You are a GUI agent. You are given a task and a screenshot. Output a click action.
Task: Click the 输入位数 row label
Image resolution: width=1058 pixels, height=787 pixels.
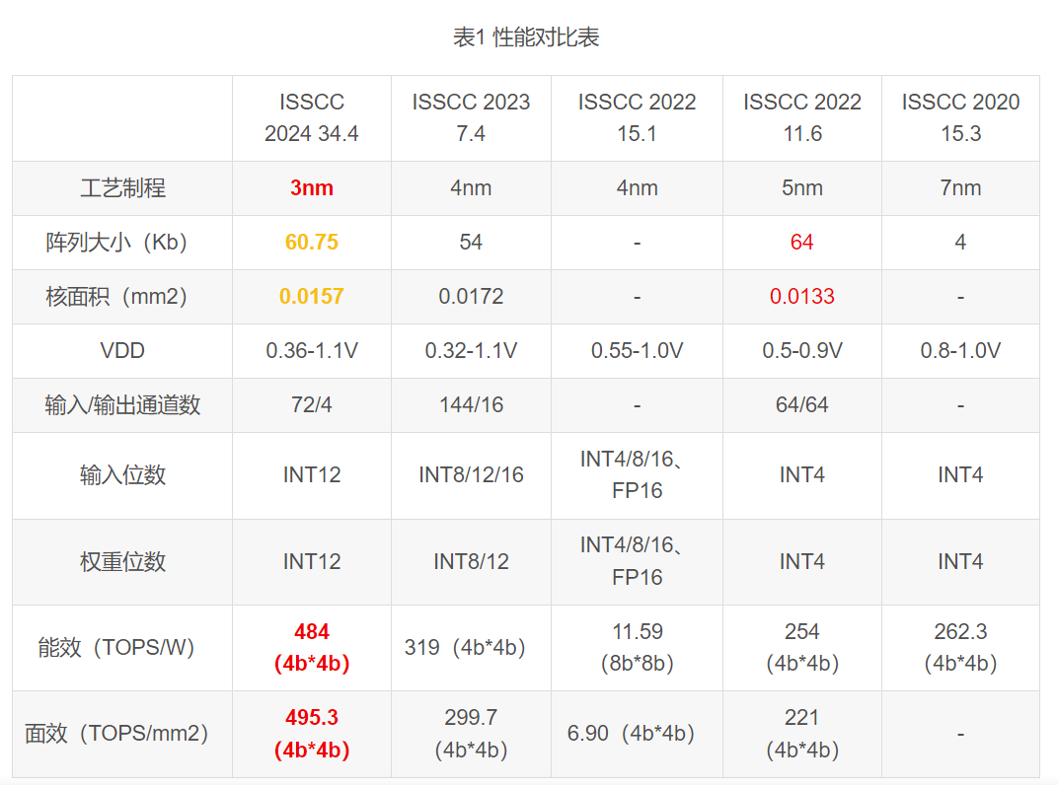tap(122, 475)
